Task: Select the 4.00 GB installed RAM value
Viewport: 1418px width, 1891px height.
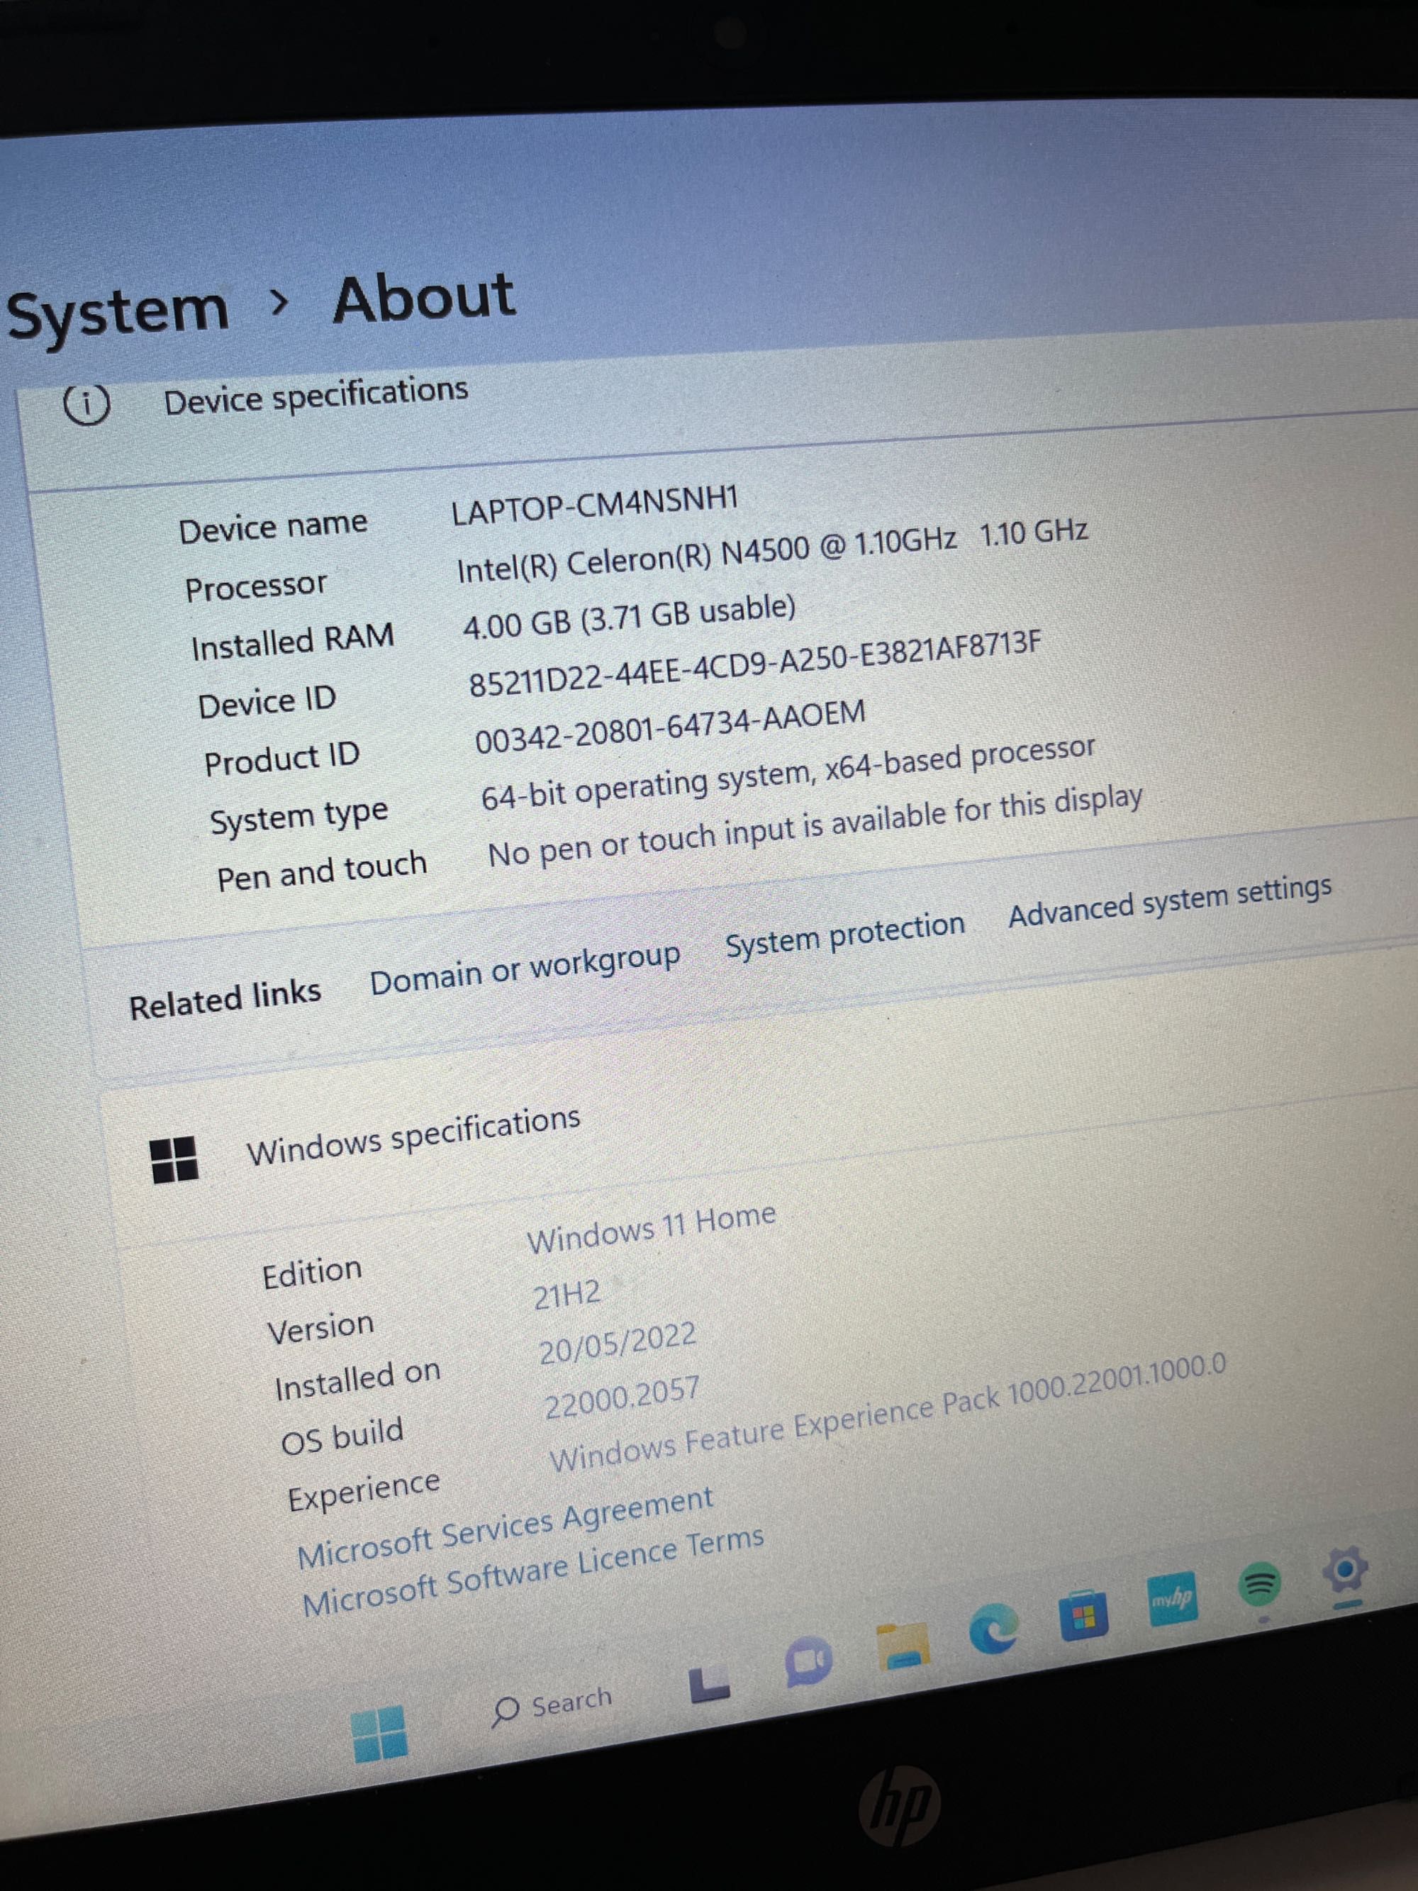Action: (629, 618)
